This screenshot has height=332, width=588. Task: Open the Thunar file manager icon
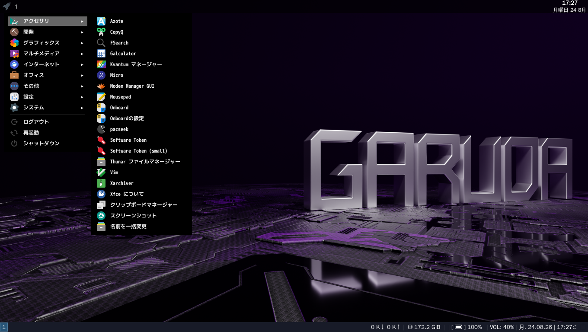coord(101,162)
